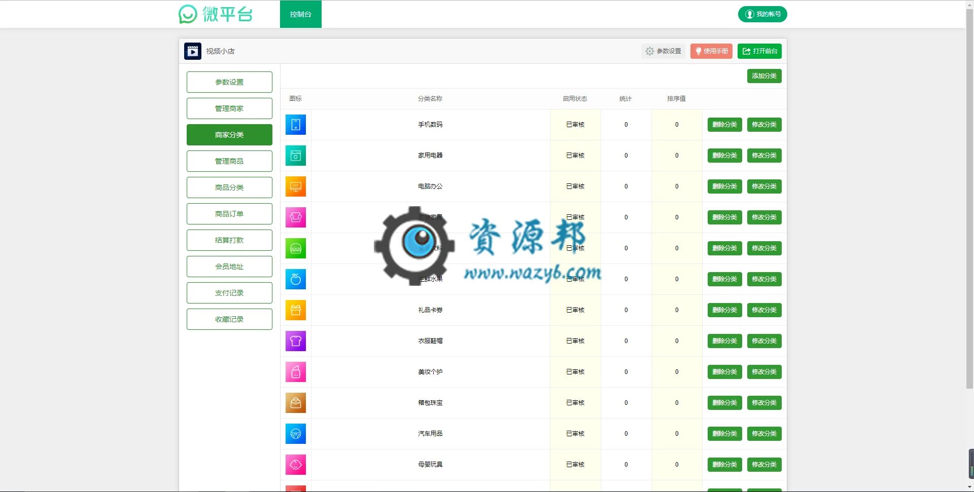Switch to the 控制台 tab
This screenshot has width=974, height=492.
(x=301, y=14)
